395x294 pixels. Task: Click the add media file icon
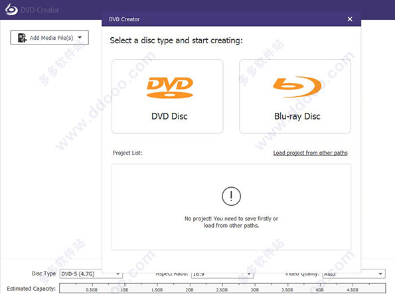point(22,38)
